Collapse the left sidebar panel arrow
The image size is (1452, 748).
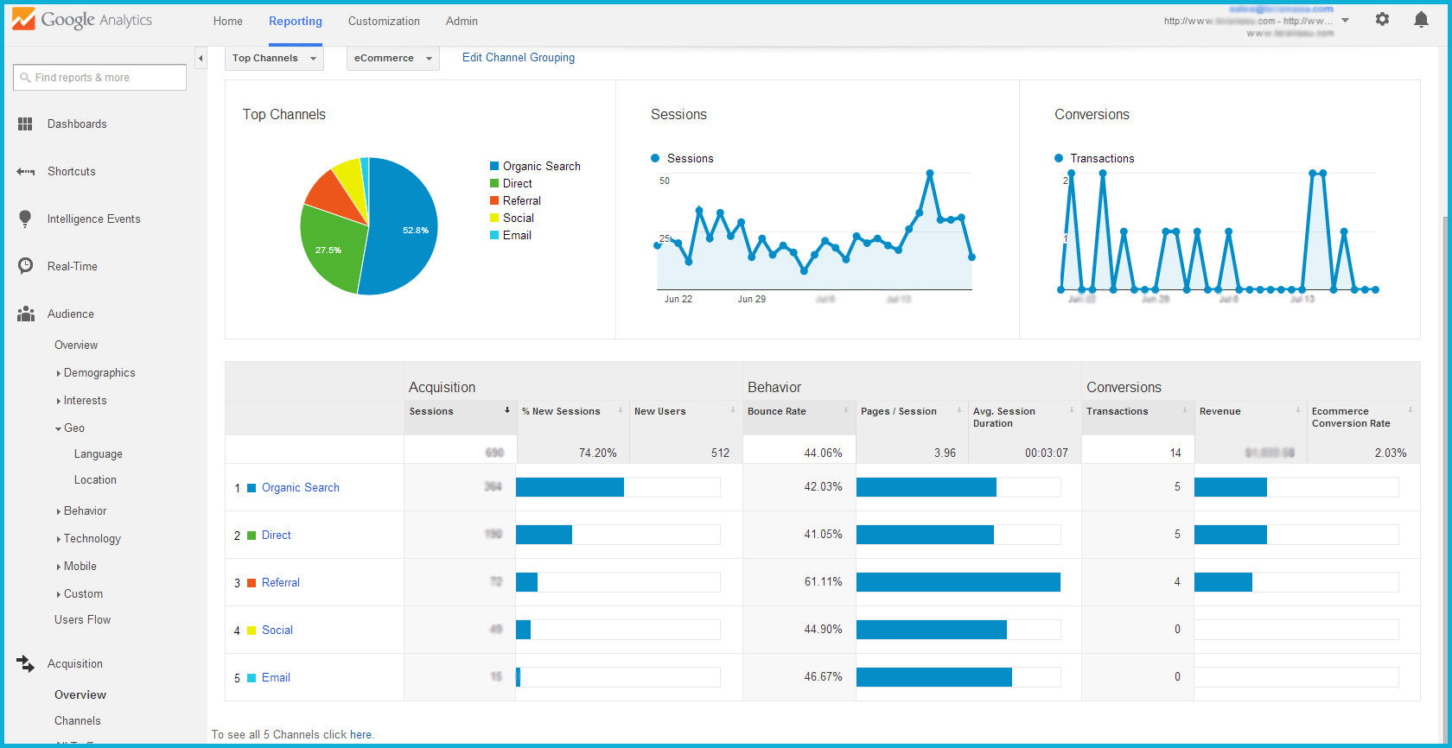[201, 59]
